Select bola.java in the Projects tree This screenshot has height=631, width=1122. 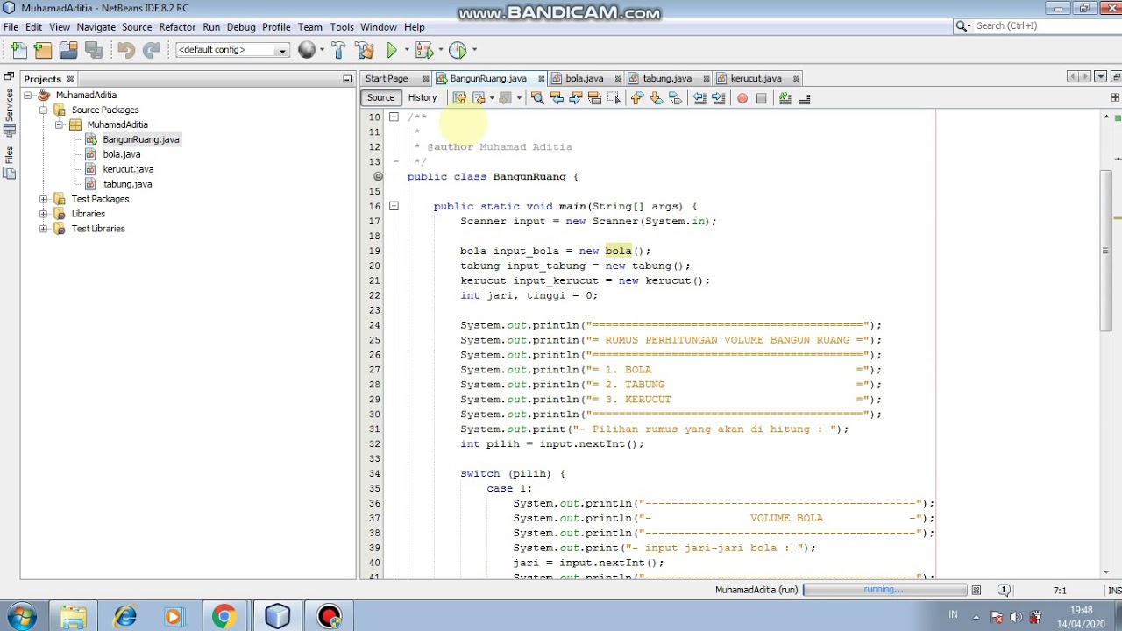coord(121,154)
